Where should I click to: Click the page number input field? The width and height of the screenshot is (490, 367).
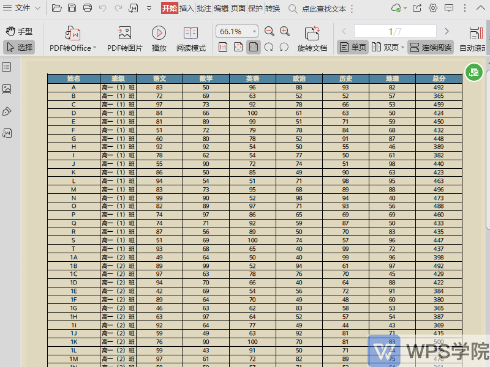395,31
